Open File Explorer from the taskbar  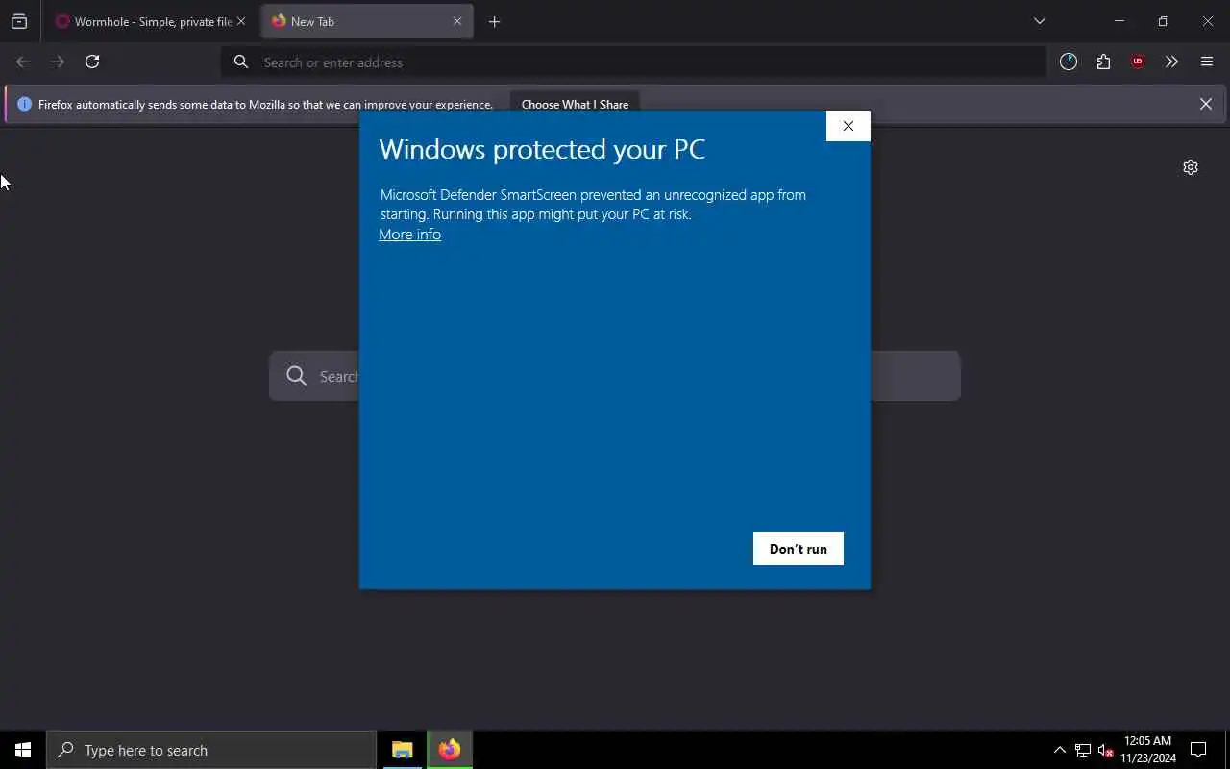[403, 750]
